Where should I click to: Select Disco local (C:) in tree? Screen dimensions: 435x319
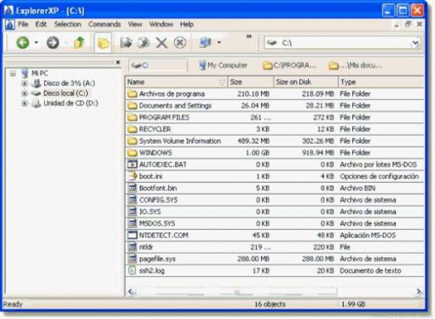(66, 93)
